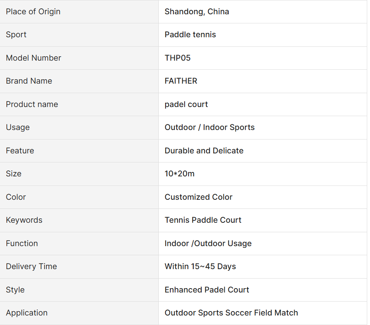
Task: Click the 'Usage' row label
Action: (18, 127)
